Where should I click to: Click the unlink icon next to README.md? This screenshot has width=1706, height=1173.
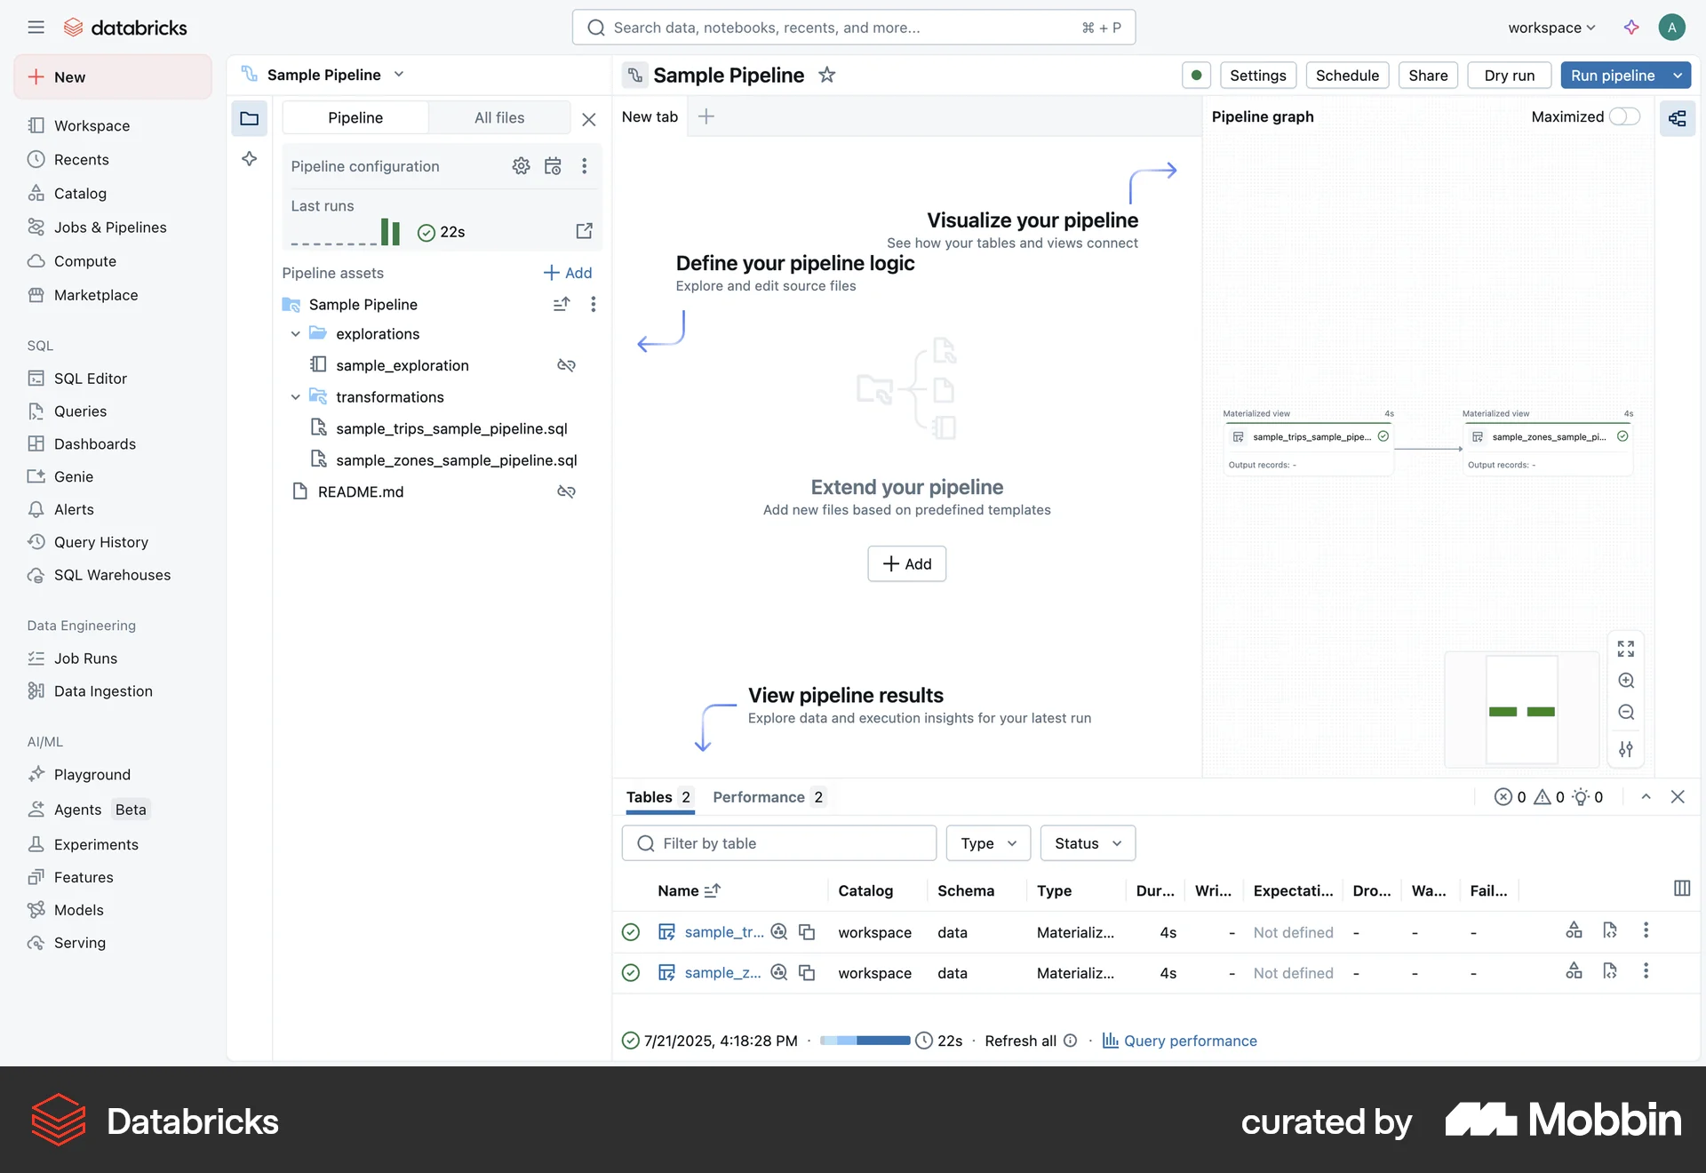click(x=566, y=491)
